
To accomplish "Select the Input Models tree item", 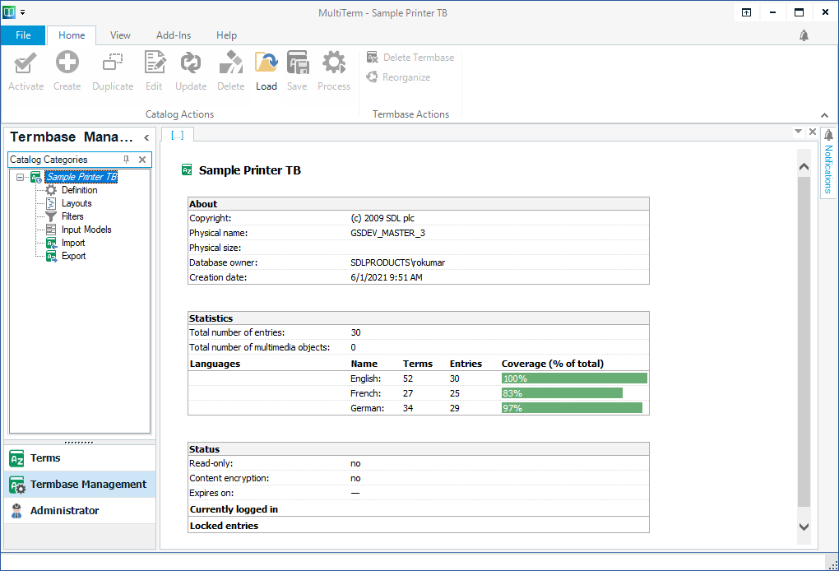I will pos(86,230).
